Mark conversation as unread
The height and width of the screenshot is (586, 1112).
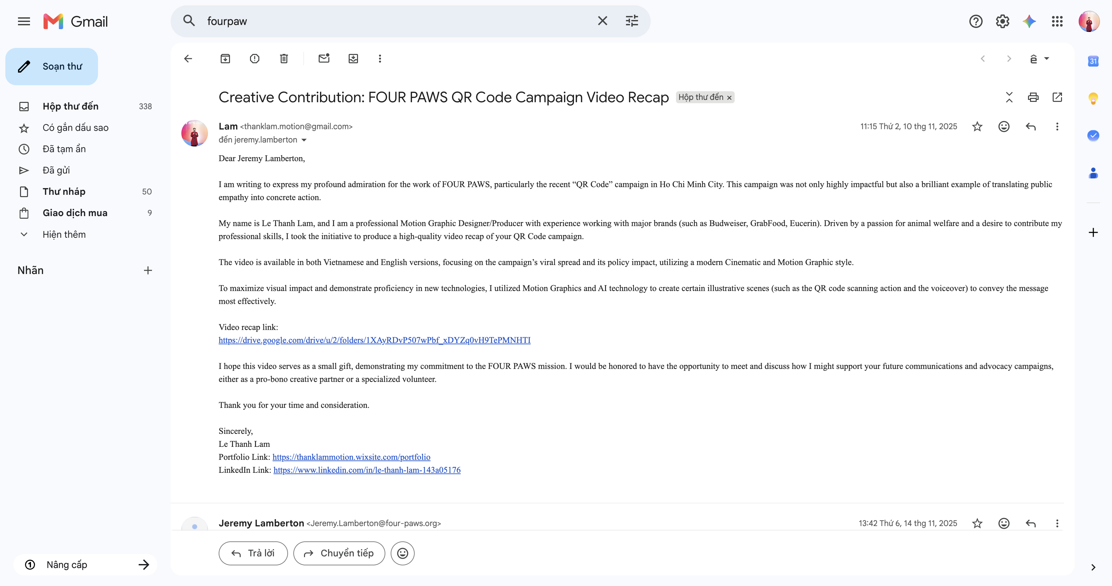click(x=324, y=59)
